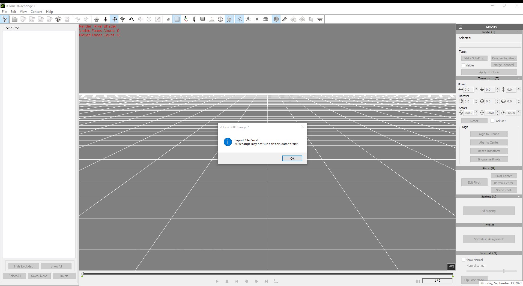Click the Align to Ground button

(489, 134)
